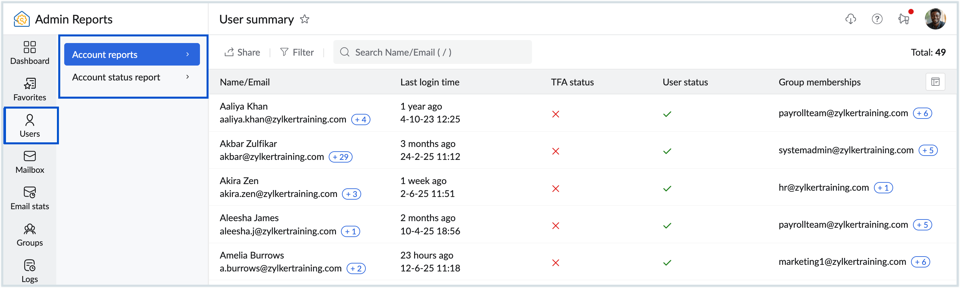Viewport: 960px width, 288px height.
Task: Click the Share button
Action: [242, 52]
